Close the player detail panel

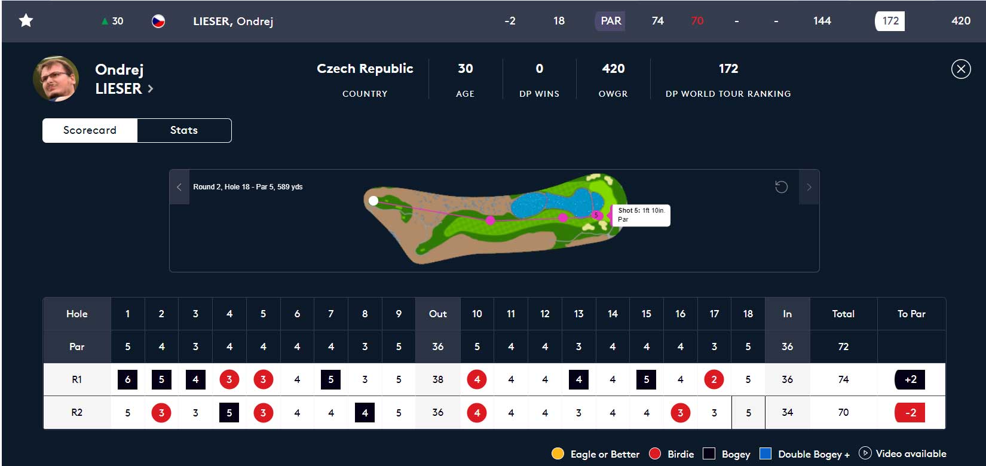point(960,69)
